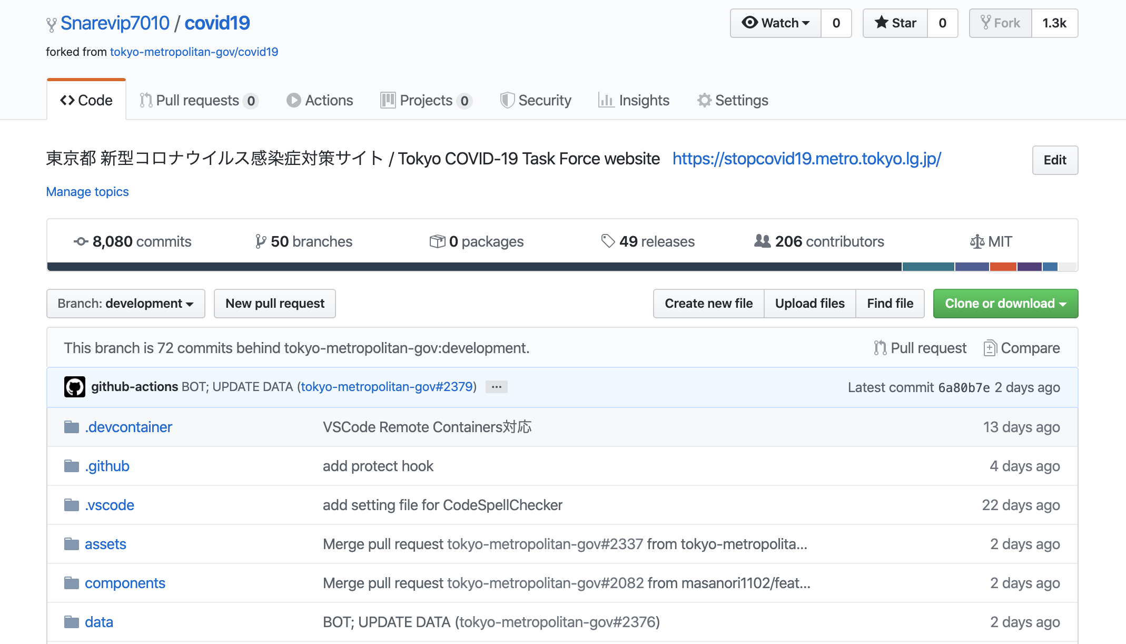This screenshot has width=1126, height=644.
Task: Open the covid19 repository name link
Action: pyautogui.click(x=217, y=23)
